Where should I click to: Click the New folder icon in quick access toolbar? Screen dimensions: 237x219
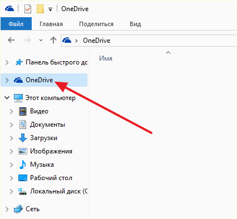[x=40, y=9]
